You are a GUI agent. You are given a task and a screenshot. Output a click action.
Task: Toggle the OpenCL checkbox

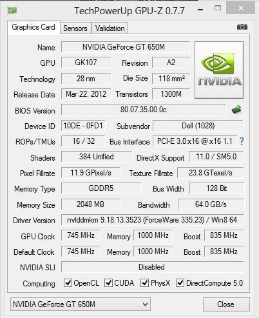click(x=68, y=283)
